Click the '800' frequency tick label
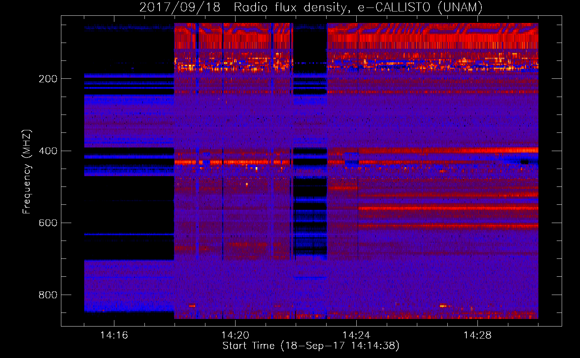Screen dimensions: 580x358 (x=48, y=295)
